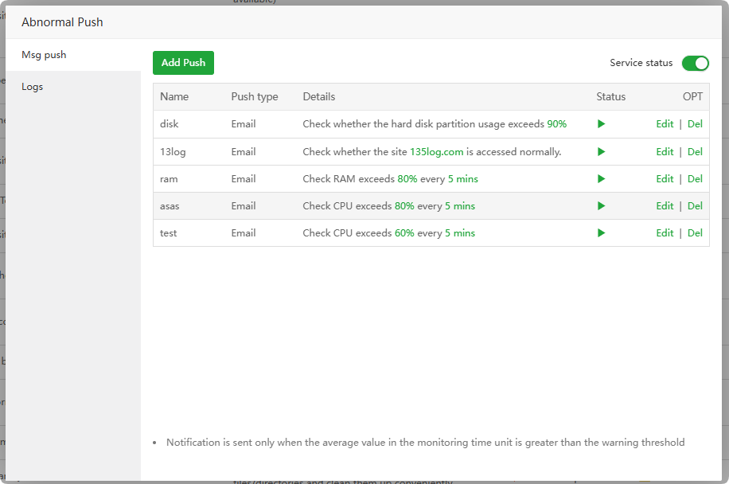Click the 13log row play status icon
The height and width of the screenshot is (484, 729).
(x=602, y=151)
